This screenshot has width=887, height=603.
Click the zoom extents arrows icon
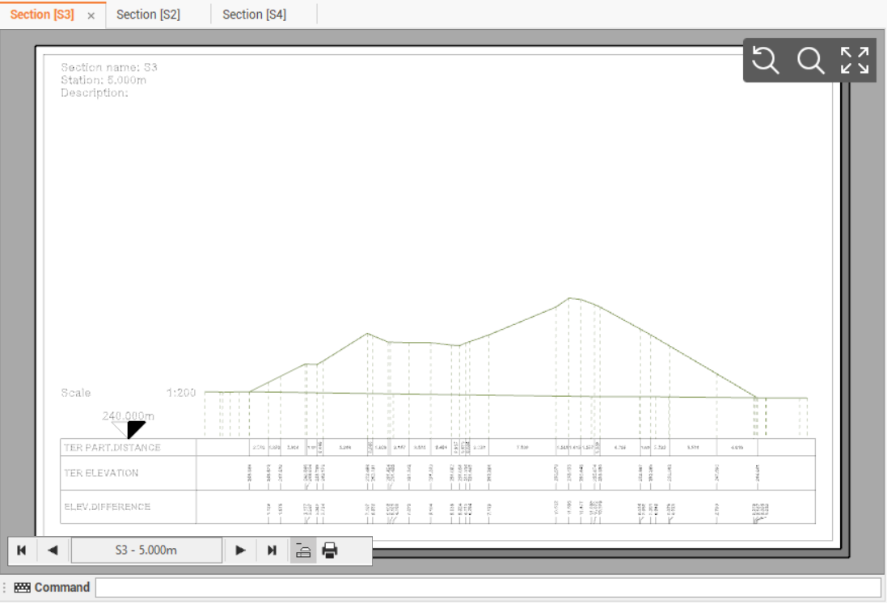[854, 61]
